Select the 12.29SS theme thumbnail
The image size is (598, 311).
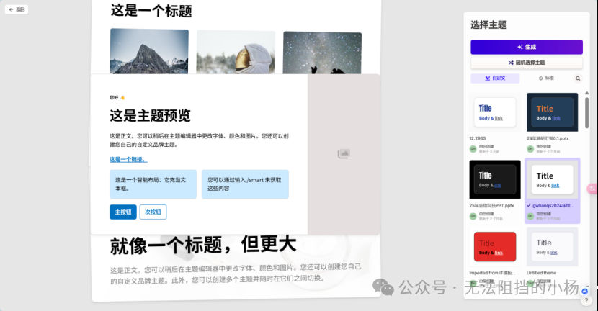coord(495,112)
